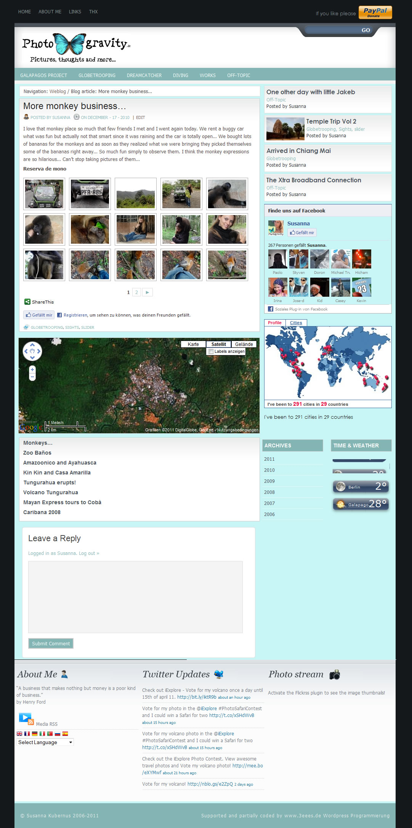This screenshot has height=828, width=412.
Task: Click the Facebook icon next to 'Soziales Plug-in'
Action: tap(271, 309)
